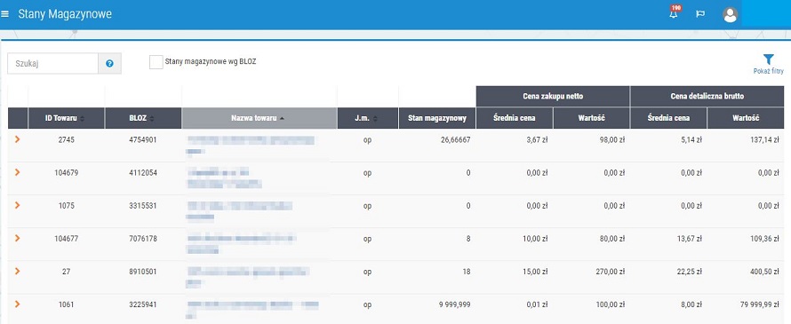Open the user profile avatar
Viewport: 791px width, 324px height.
click(730, 14)
